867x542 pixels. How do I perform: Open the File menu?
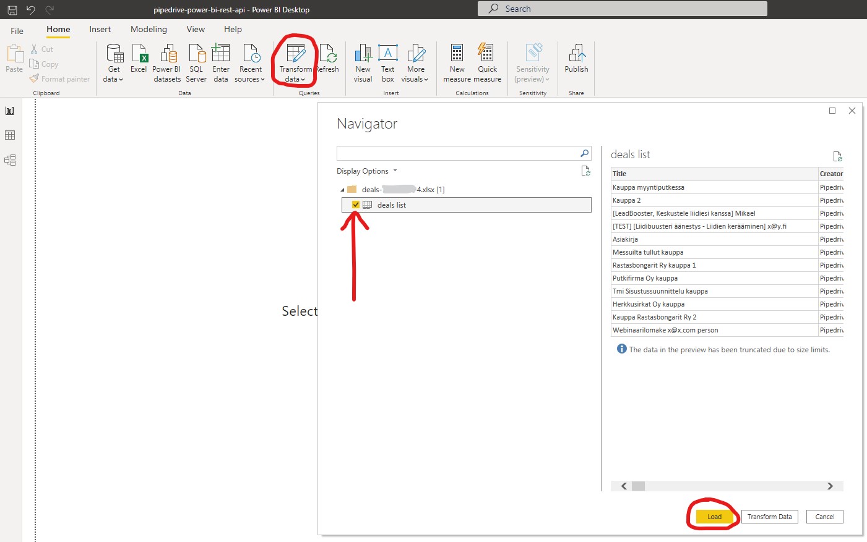click(17, 30)
